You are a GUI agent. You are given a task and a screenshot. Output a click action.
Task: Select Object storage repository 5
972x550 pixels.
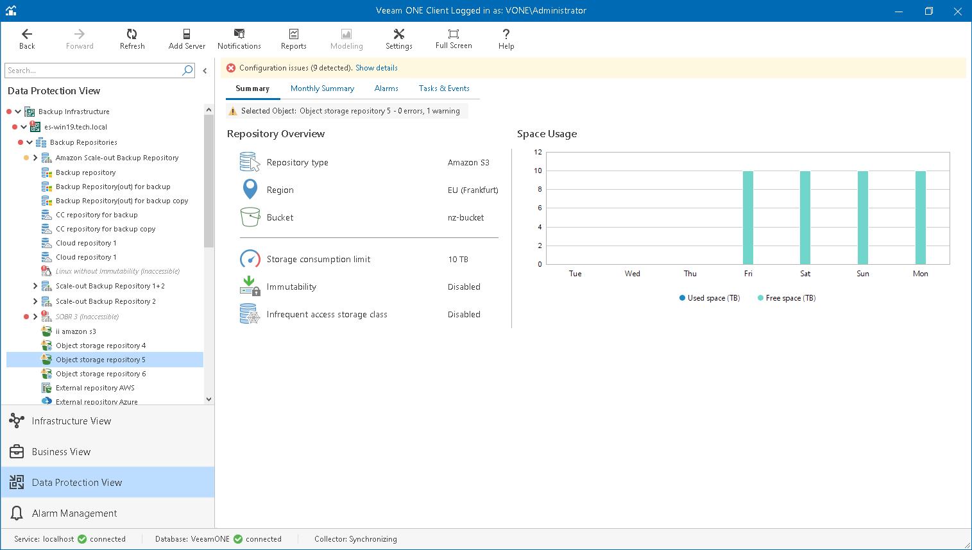pyautogui.click(x=105, y=360)
